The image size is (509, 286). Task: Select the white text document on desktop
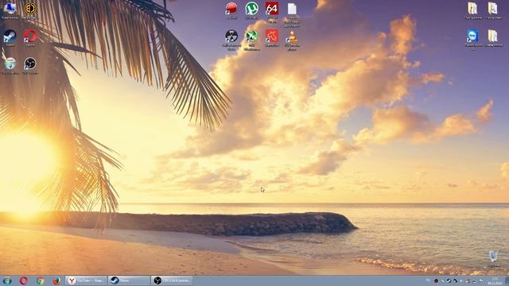coord(292,15)
